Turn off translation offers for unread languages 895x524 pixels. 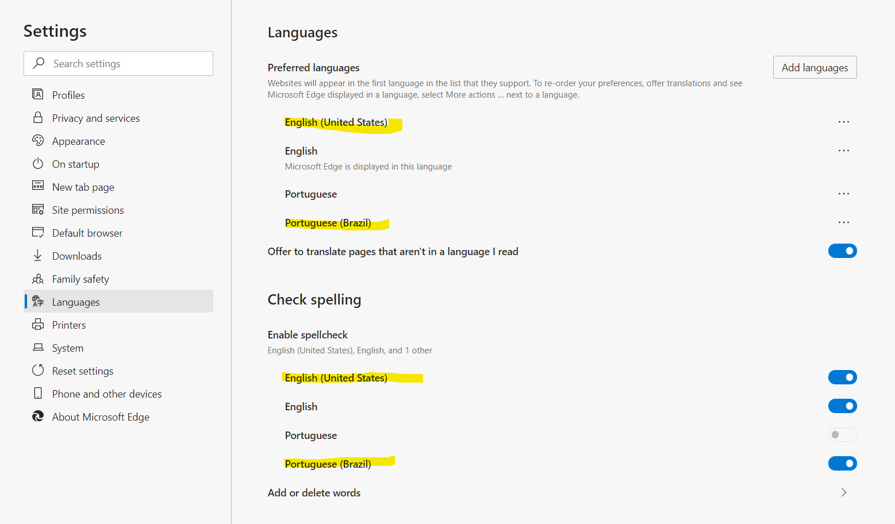pyautogui.click(x=842, y=251)
